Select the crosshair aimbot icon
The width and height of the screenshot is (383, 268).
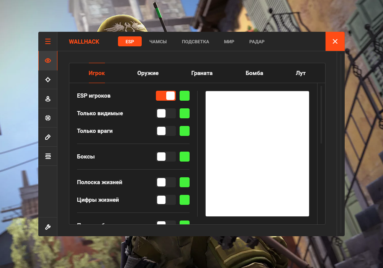pos(47,80)
